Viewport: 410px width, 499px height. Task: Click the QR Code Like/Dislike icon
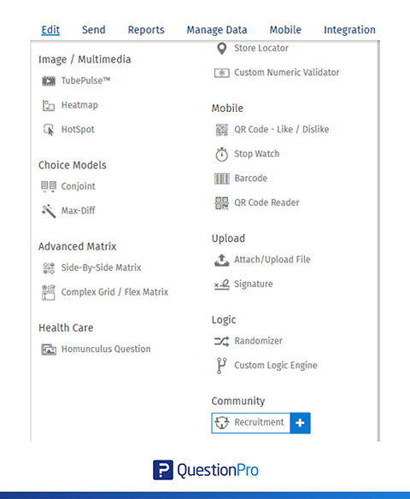pos(222,130)
